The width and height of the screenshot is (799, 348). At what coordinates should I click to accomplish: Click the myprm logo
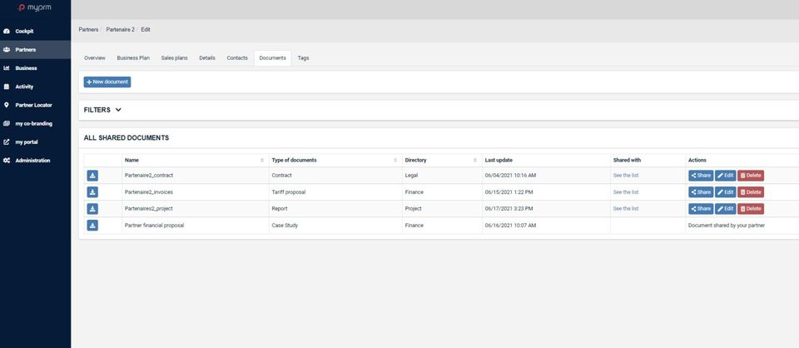pos(35,7)
